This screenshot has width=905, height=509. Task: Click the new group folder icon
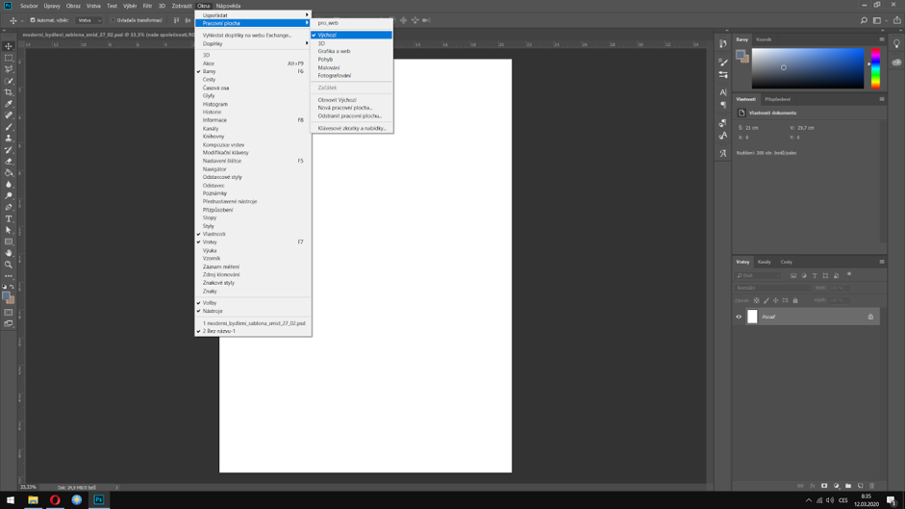(x=848, y=486)
